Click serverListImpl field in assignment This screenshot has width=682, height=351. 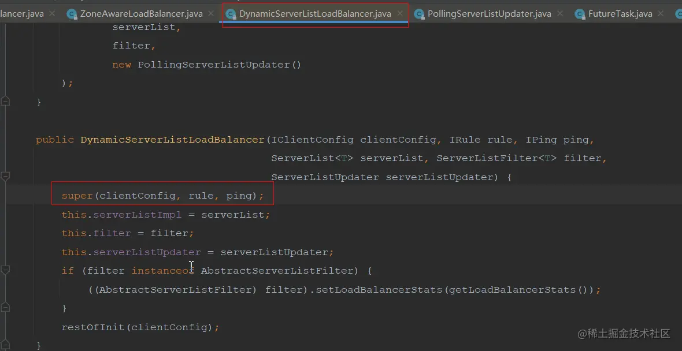click(138, 215)
